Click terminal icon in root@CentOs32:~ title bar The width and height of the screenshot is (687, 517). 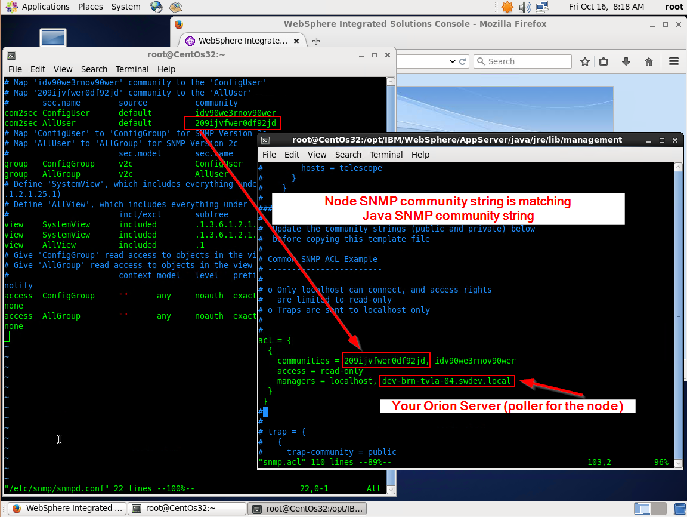pos(11,55)
